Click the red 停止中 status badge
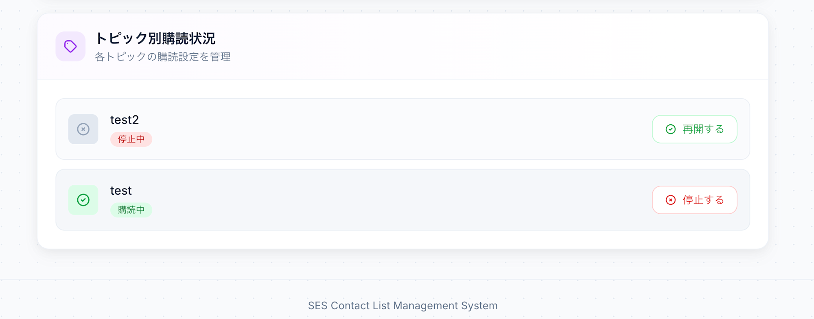814x319 pixels. pyautogui.click(x=131, y=139)
